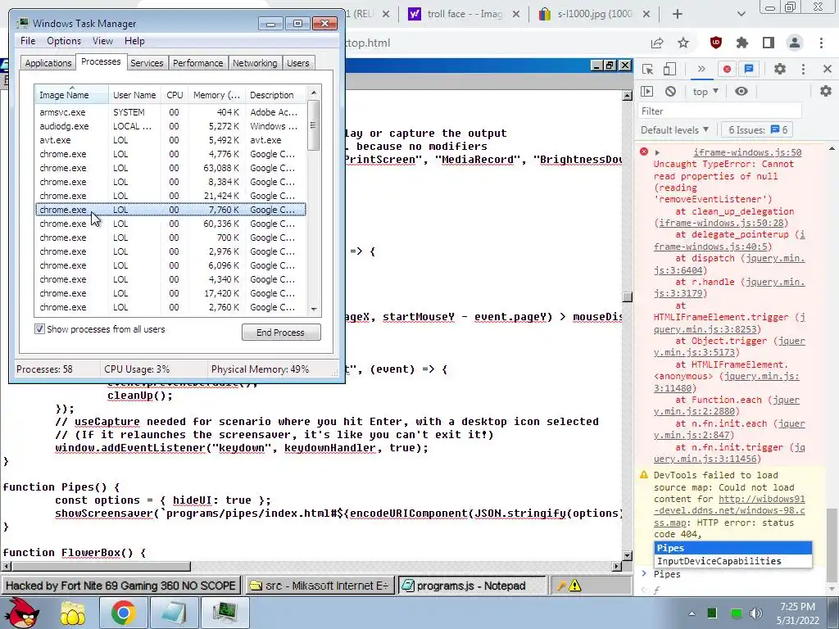
Task: Click the volume speaker tray icon
Action: pos(755,613)
